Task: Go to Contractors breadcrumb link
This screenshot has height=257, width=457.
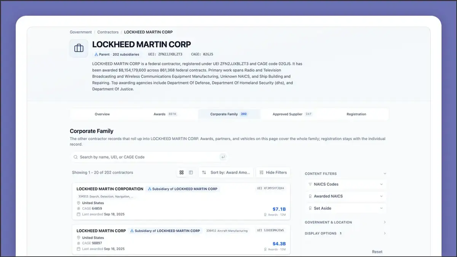Action: click(x=108, y=32)
